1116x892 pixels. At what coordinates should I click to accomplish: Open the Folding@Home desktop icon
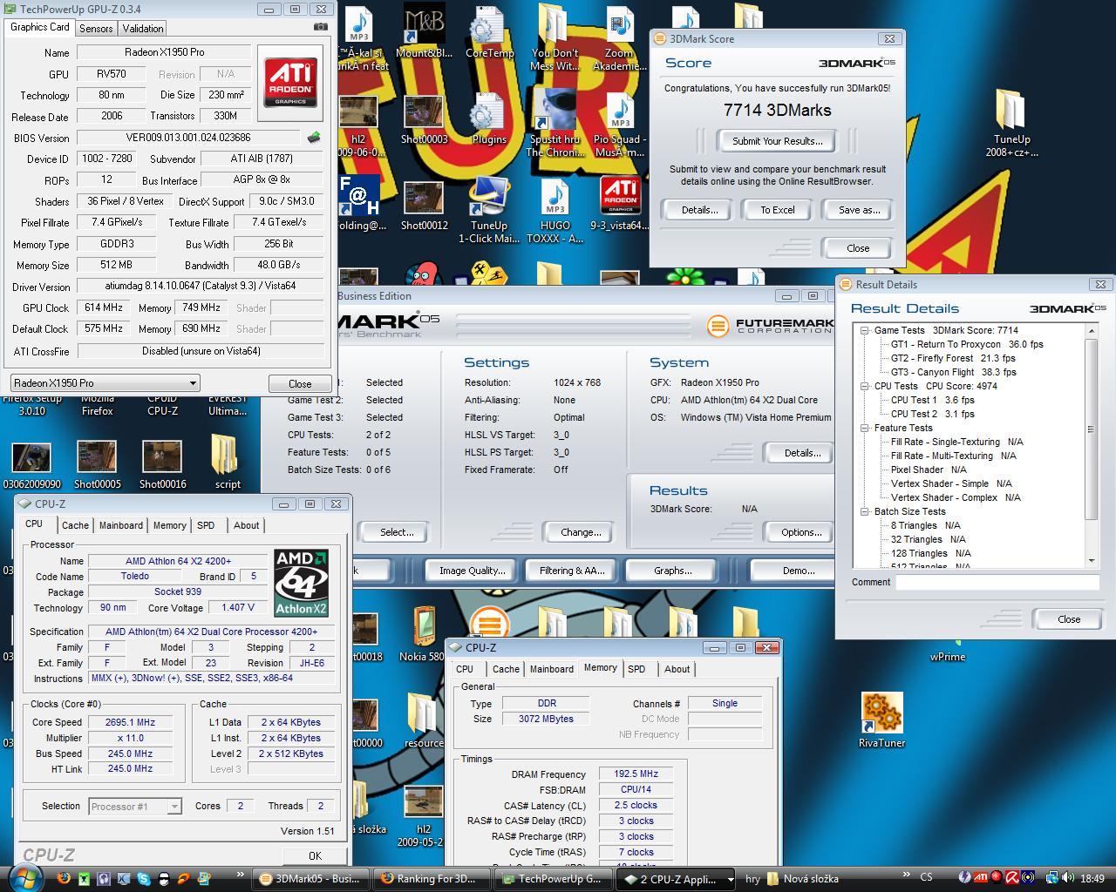pyautogui.click(x=358, y=204)
